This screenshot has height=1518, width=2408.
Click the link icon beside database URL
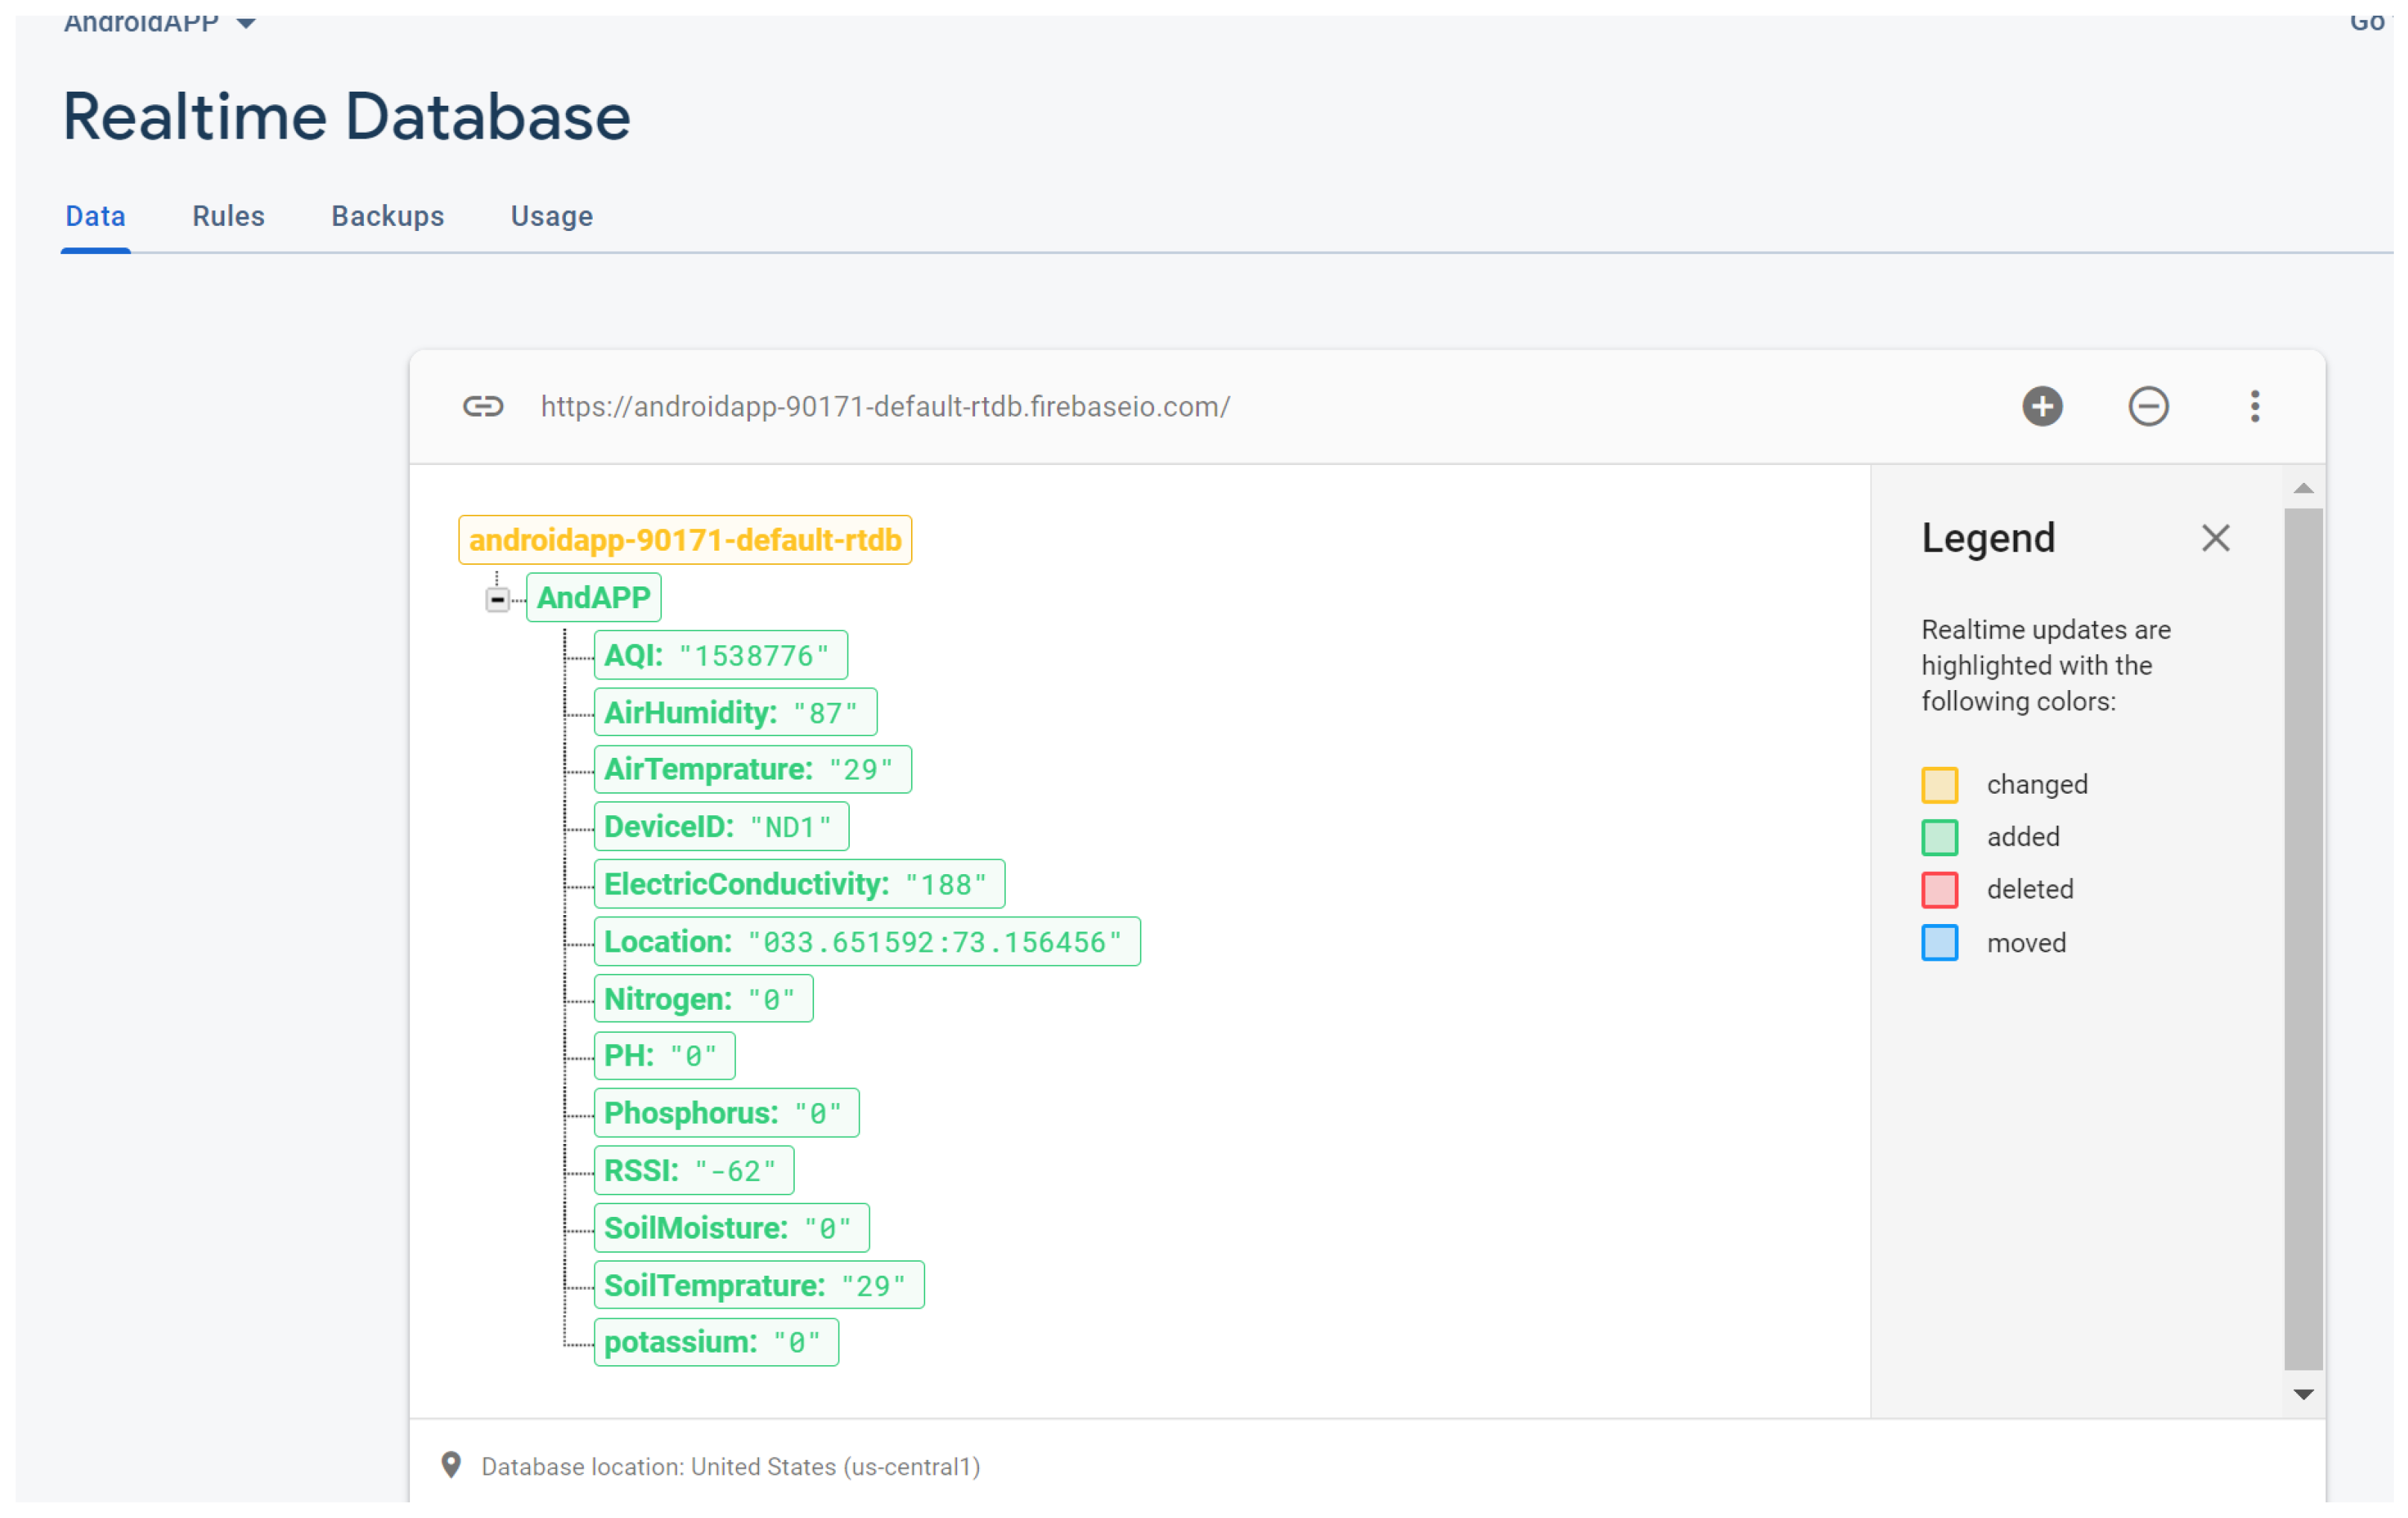click(483, 407)
